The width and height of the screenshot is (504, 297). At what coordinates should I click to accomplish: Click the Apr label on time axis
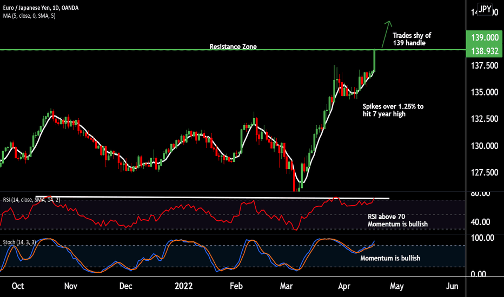(x=344, y=286)
